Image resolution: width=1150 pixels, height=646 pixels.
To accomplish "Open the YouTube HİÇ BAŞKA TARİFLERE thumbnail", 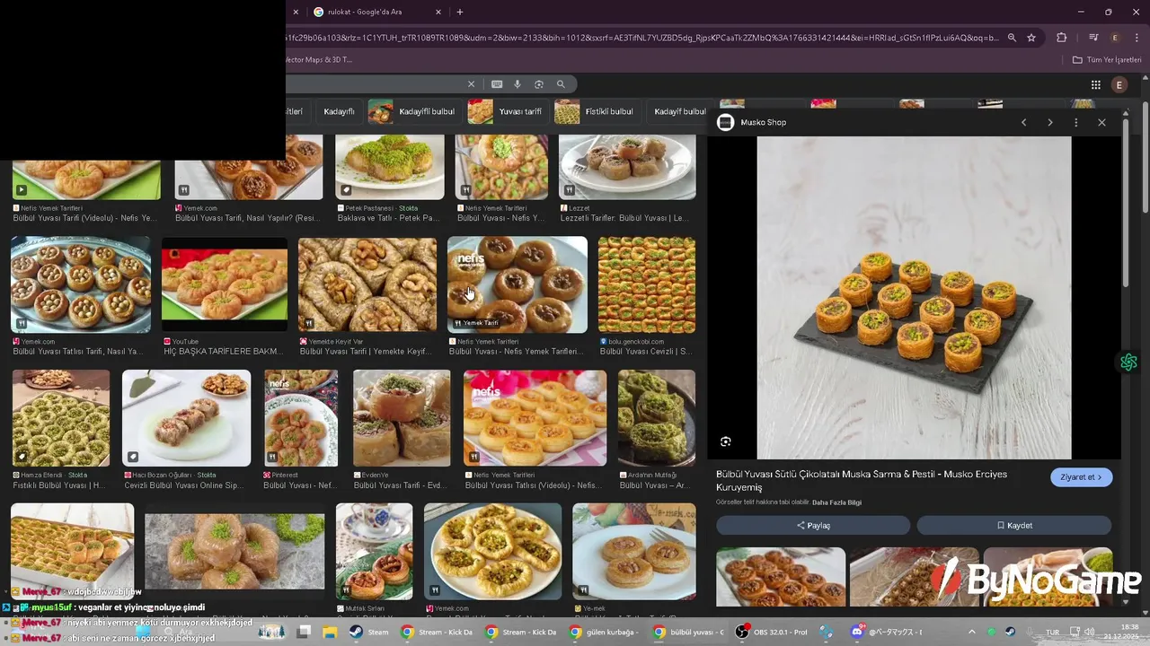I will click(225, 284).
